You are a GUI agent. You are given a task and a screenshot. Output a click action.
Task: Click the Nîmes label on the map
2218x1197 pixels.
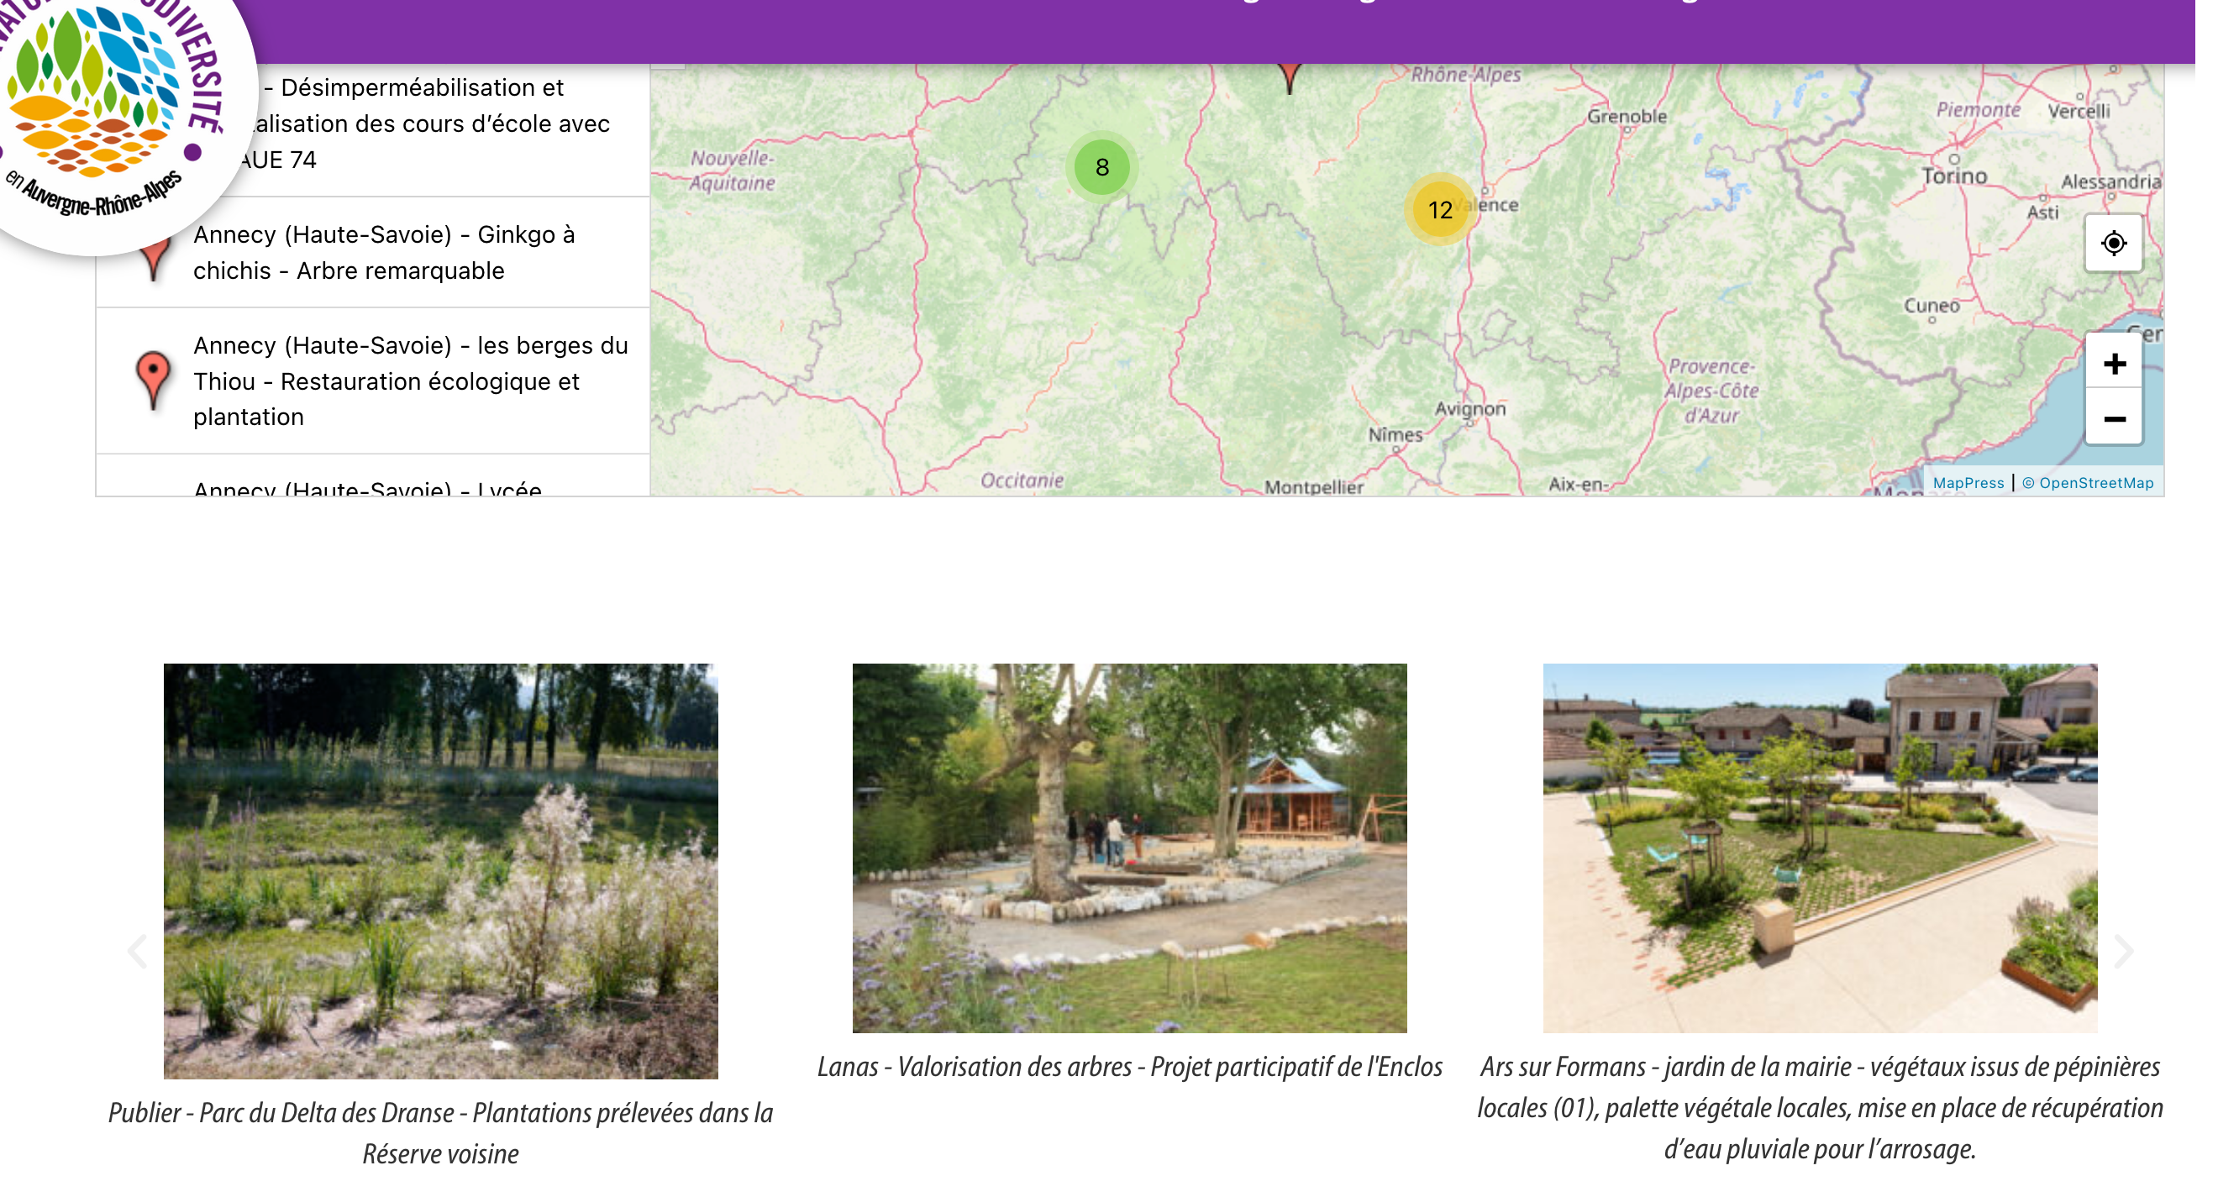1395,435
